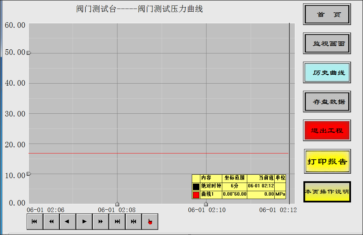Jump to the beginning of the history curve
Image resolution: width=363 pixels, height=235 pixels.
click(x=35, y=221)
